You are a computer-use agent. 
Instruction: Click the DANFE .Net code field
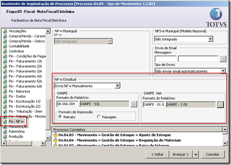click(x=154, y=104)
